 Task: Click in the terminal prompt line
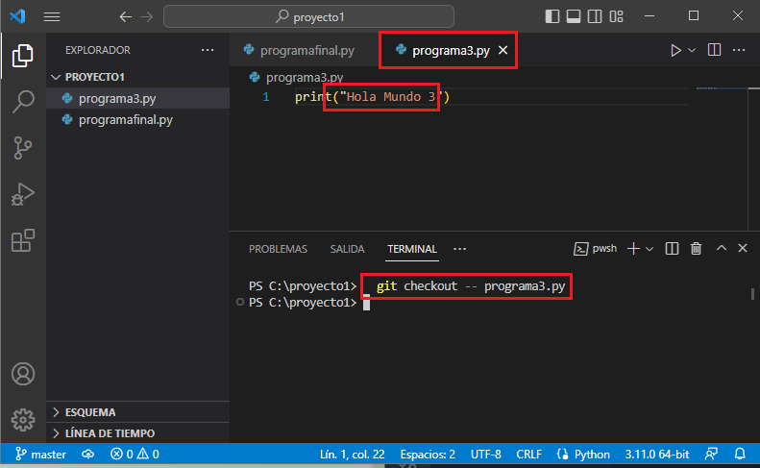tap(366, 303)
